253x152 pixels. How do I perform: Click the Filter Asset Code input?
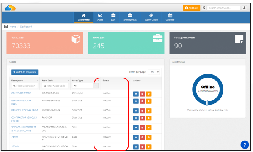[55, 86]
